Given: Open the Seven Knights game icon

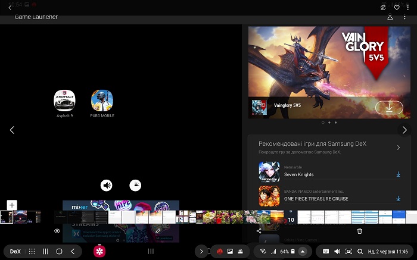Looking at the screenshot, I should point(269,172).
